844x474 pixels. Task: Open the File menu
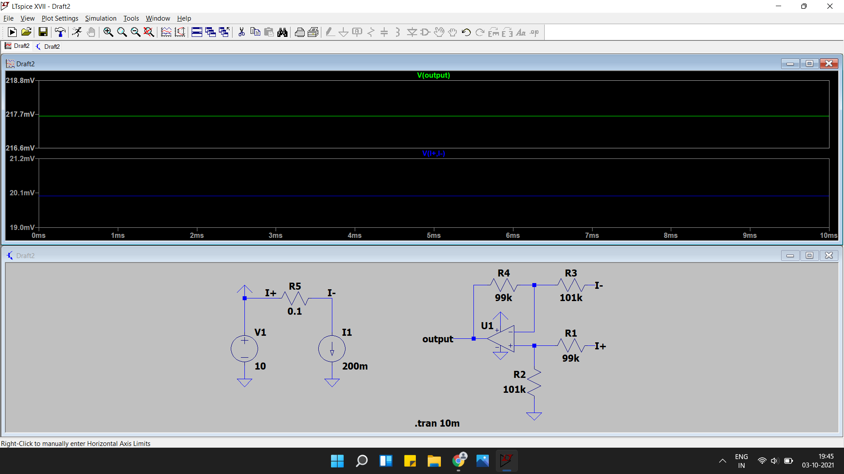[x=8, y=18]
